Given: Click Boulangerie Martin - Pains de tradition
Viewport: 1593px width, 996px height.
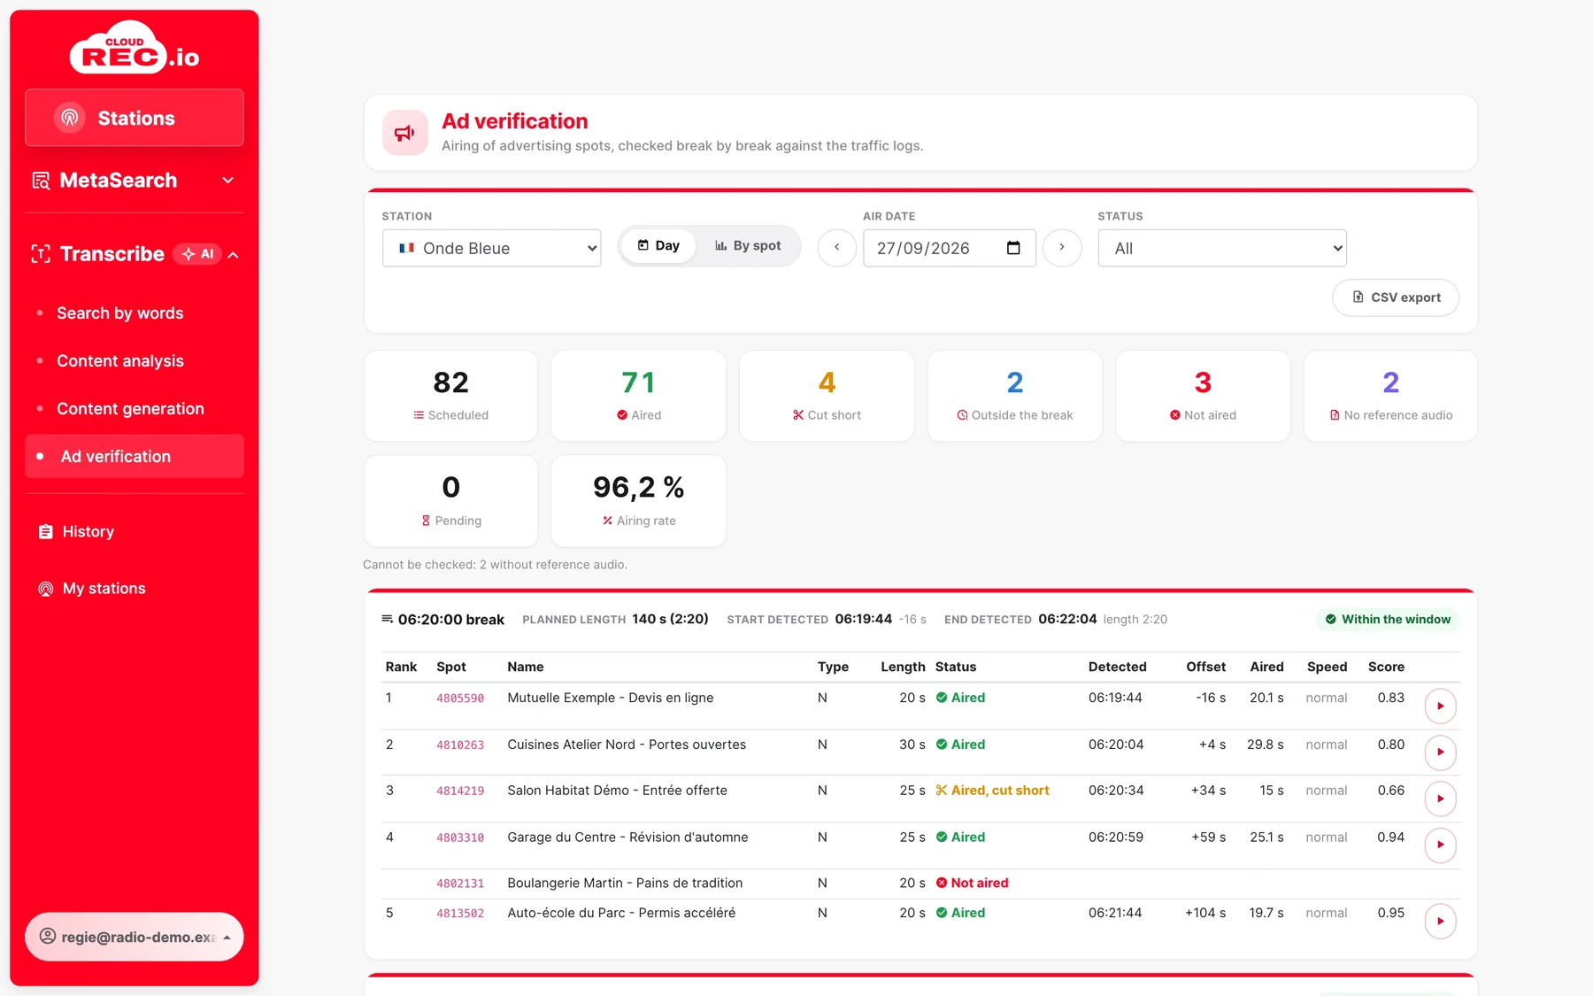Looking at the screenshot, I should pos(625,884).
